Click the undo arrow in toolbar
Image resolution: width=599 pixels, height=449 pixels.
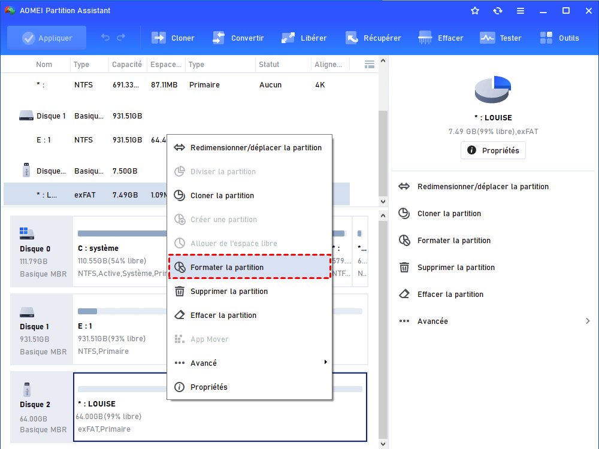pyautogui.click(x=105, y=38)
